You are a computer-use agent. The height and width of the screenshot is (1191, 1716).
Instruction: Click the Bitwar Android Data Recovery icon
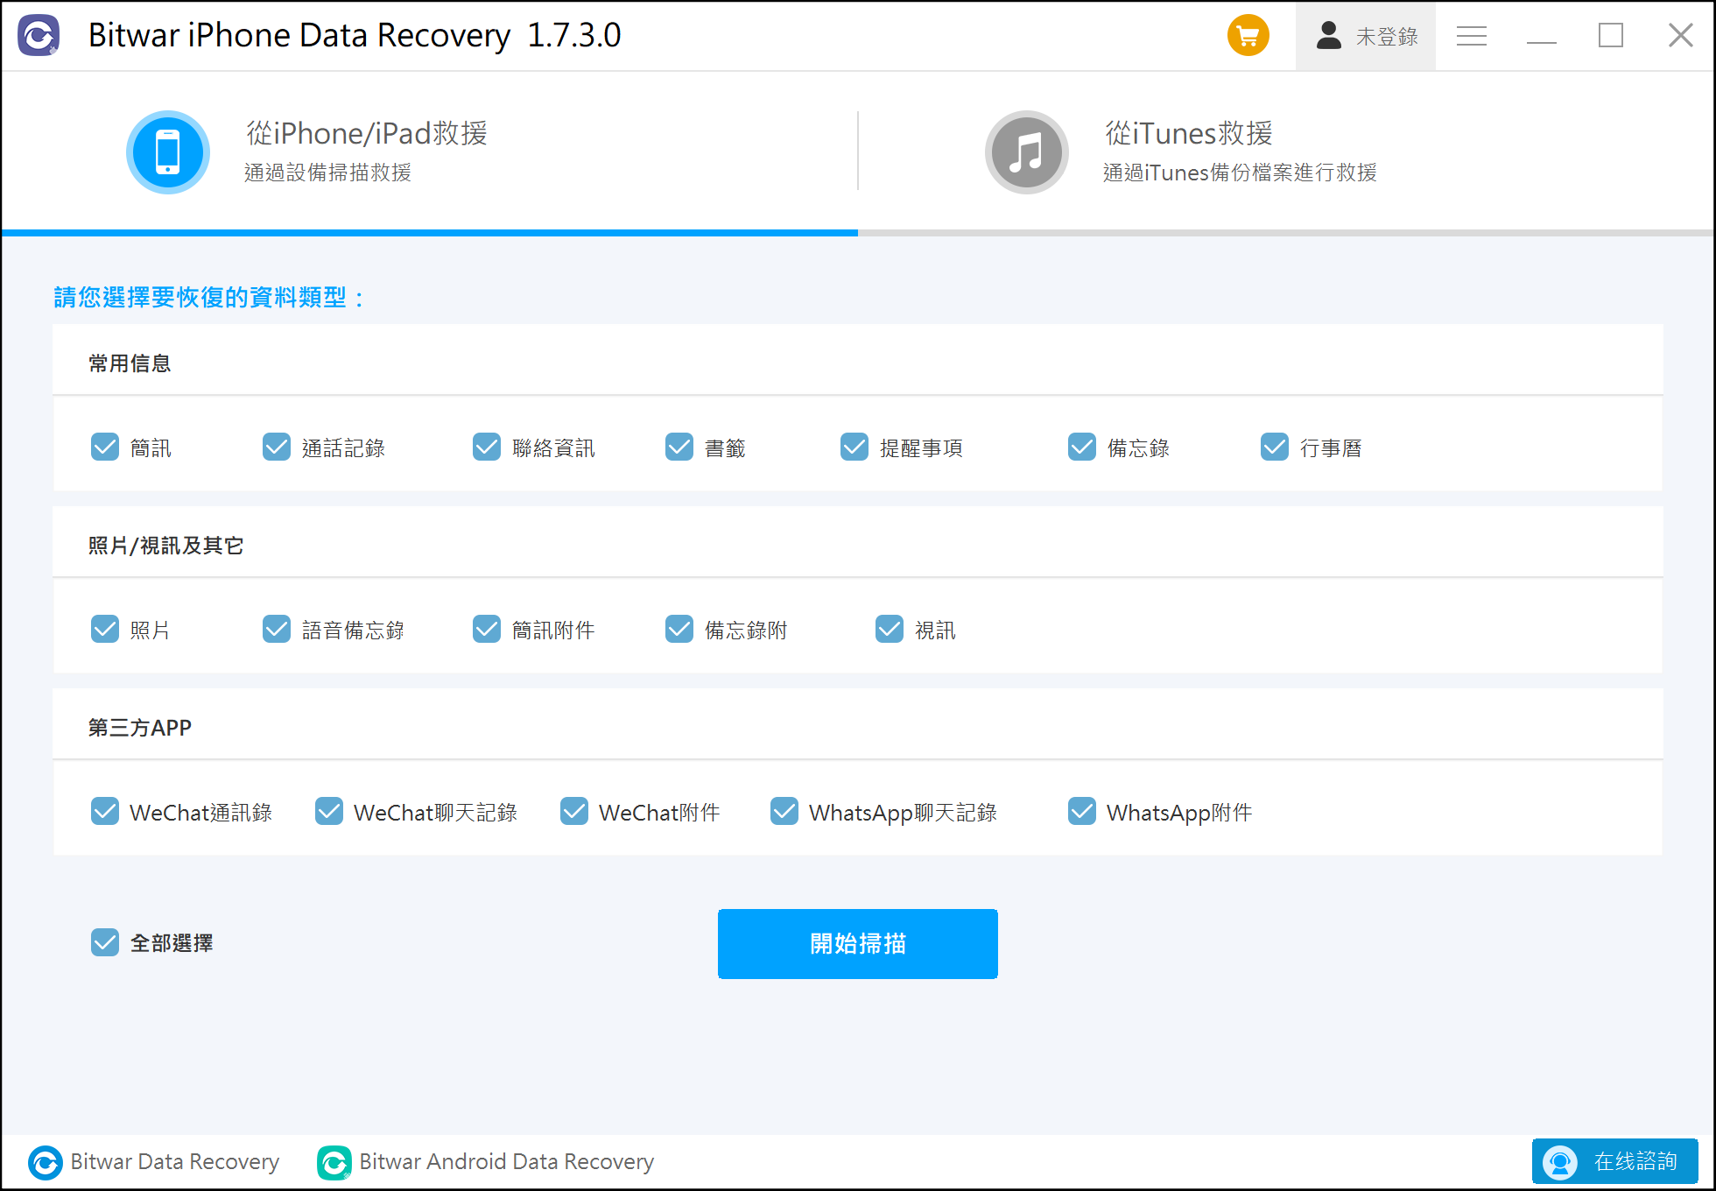[334, 1163]
